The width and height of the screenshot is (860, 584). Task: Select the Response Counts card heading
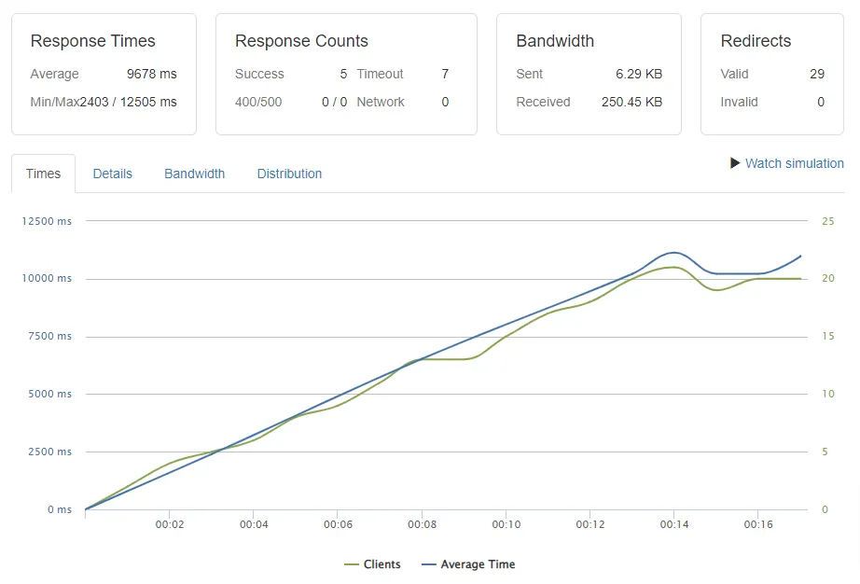[301, 41]
